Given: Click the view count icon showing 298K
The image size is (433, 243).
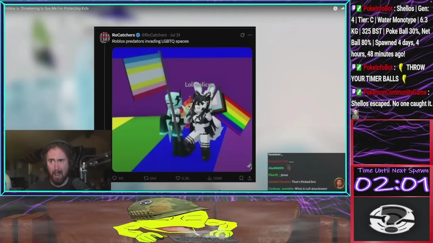Looking at the screenshot, I should (x=209, y=178).
